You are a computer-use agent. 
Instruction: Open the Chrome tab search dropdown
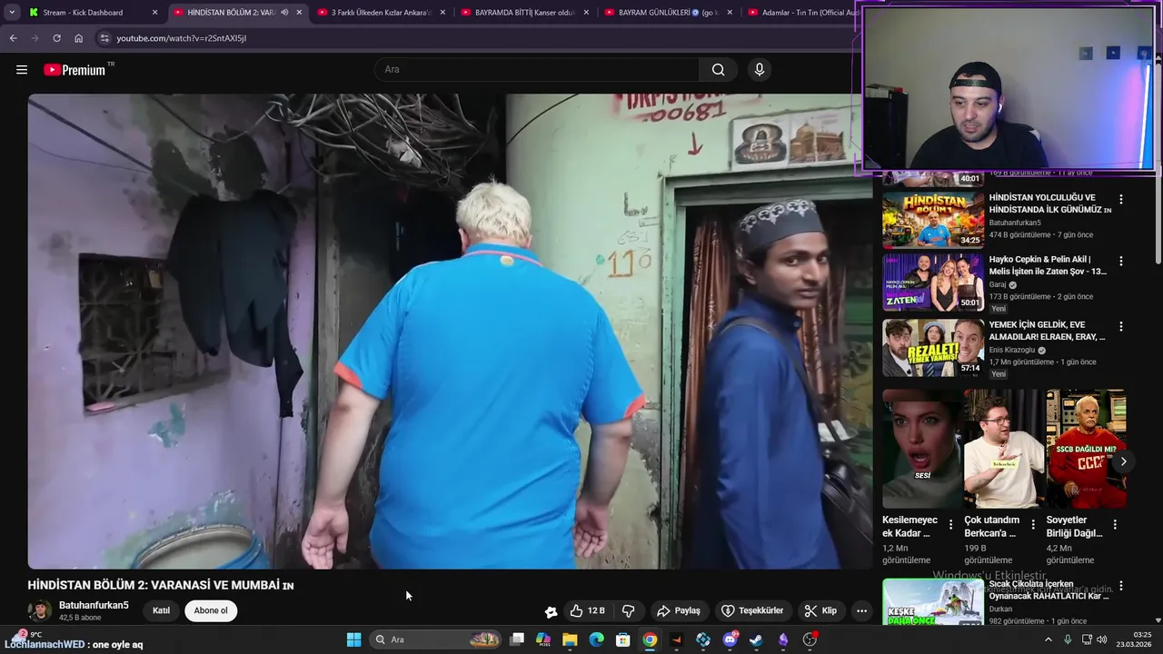12,13
